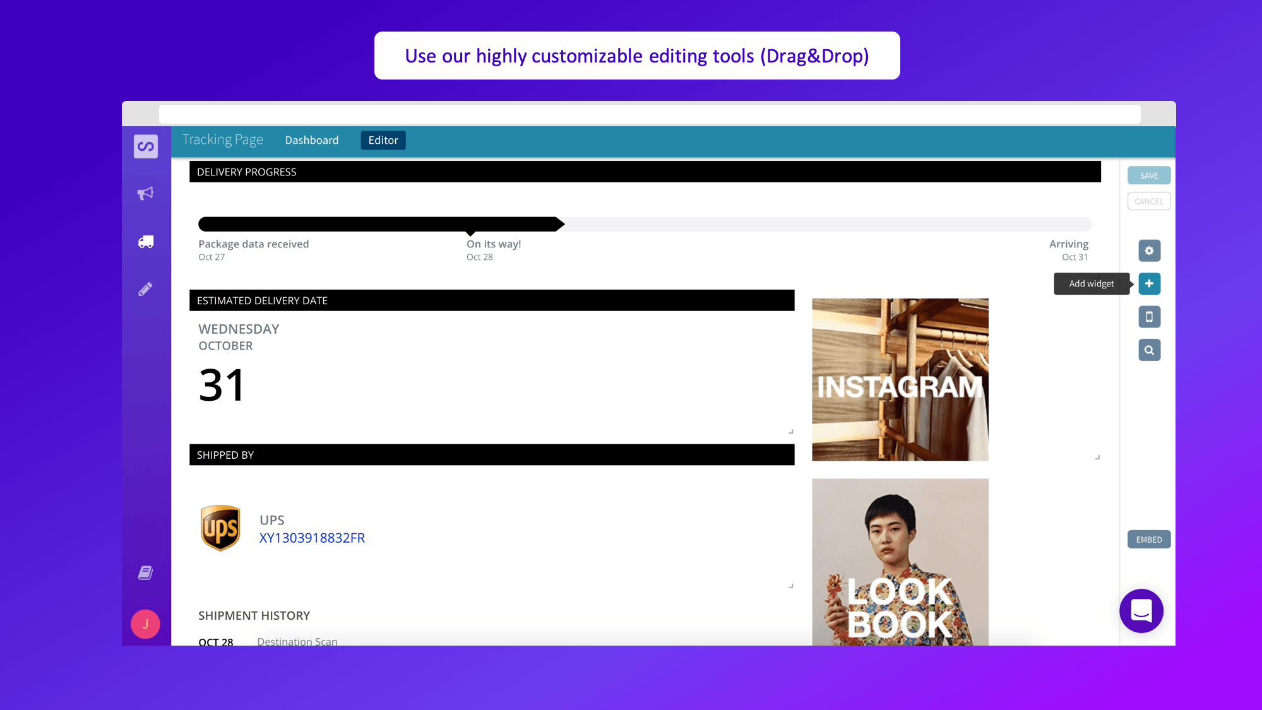Click the Look Book widget thumbnail
Image resolution: width=1262 pixels, height=710 pixels.
900,562
